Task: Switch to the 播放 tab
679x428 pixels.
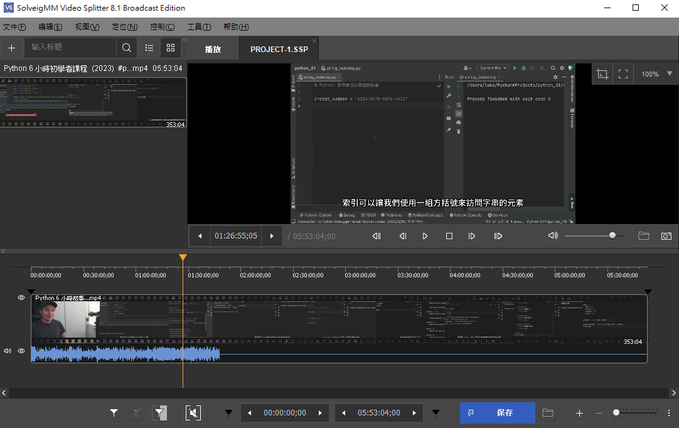Action: click(213, 49)
